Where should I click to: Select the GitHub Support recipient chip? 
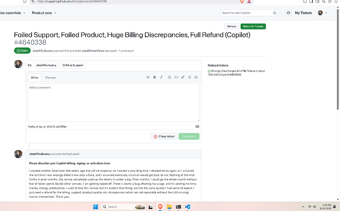point(72,65)
